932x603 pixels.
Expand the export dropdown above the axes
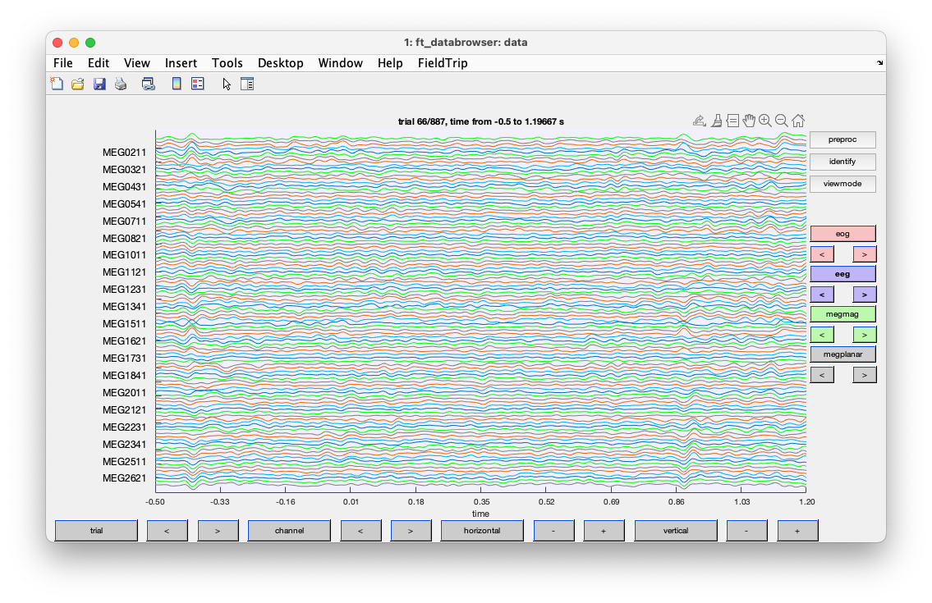point(699,121)
